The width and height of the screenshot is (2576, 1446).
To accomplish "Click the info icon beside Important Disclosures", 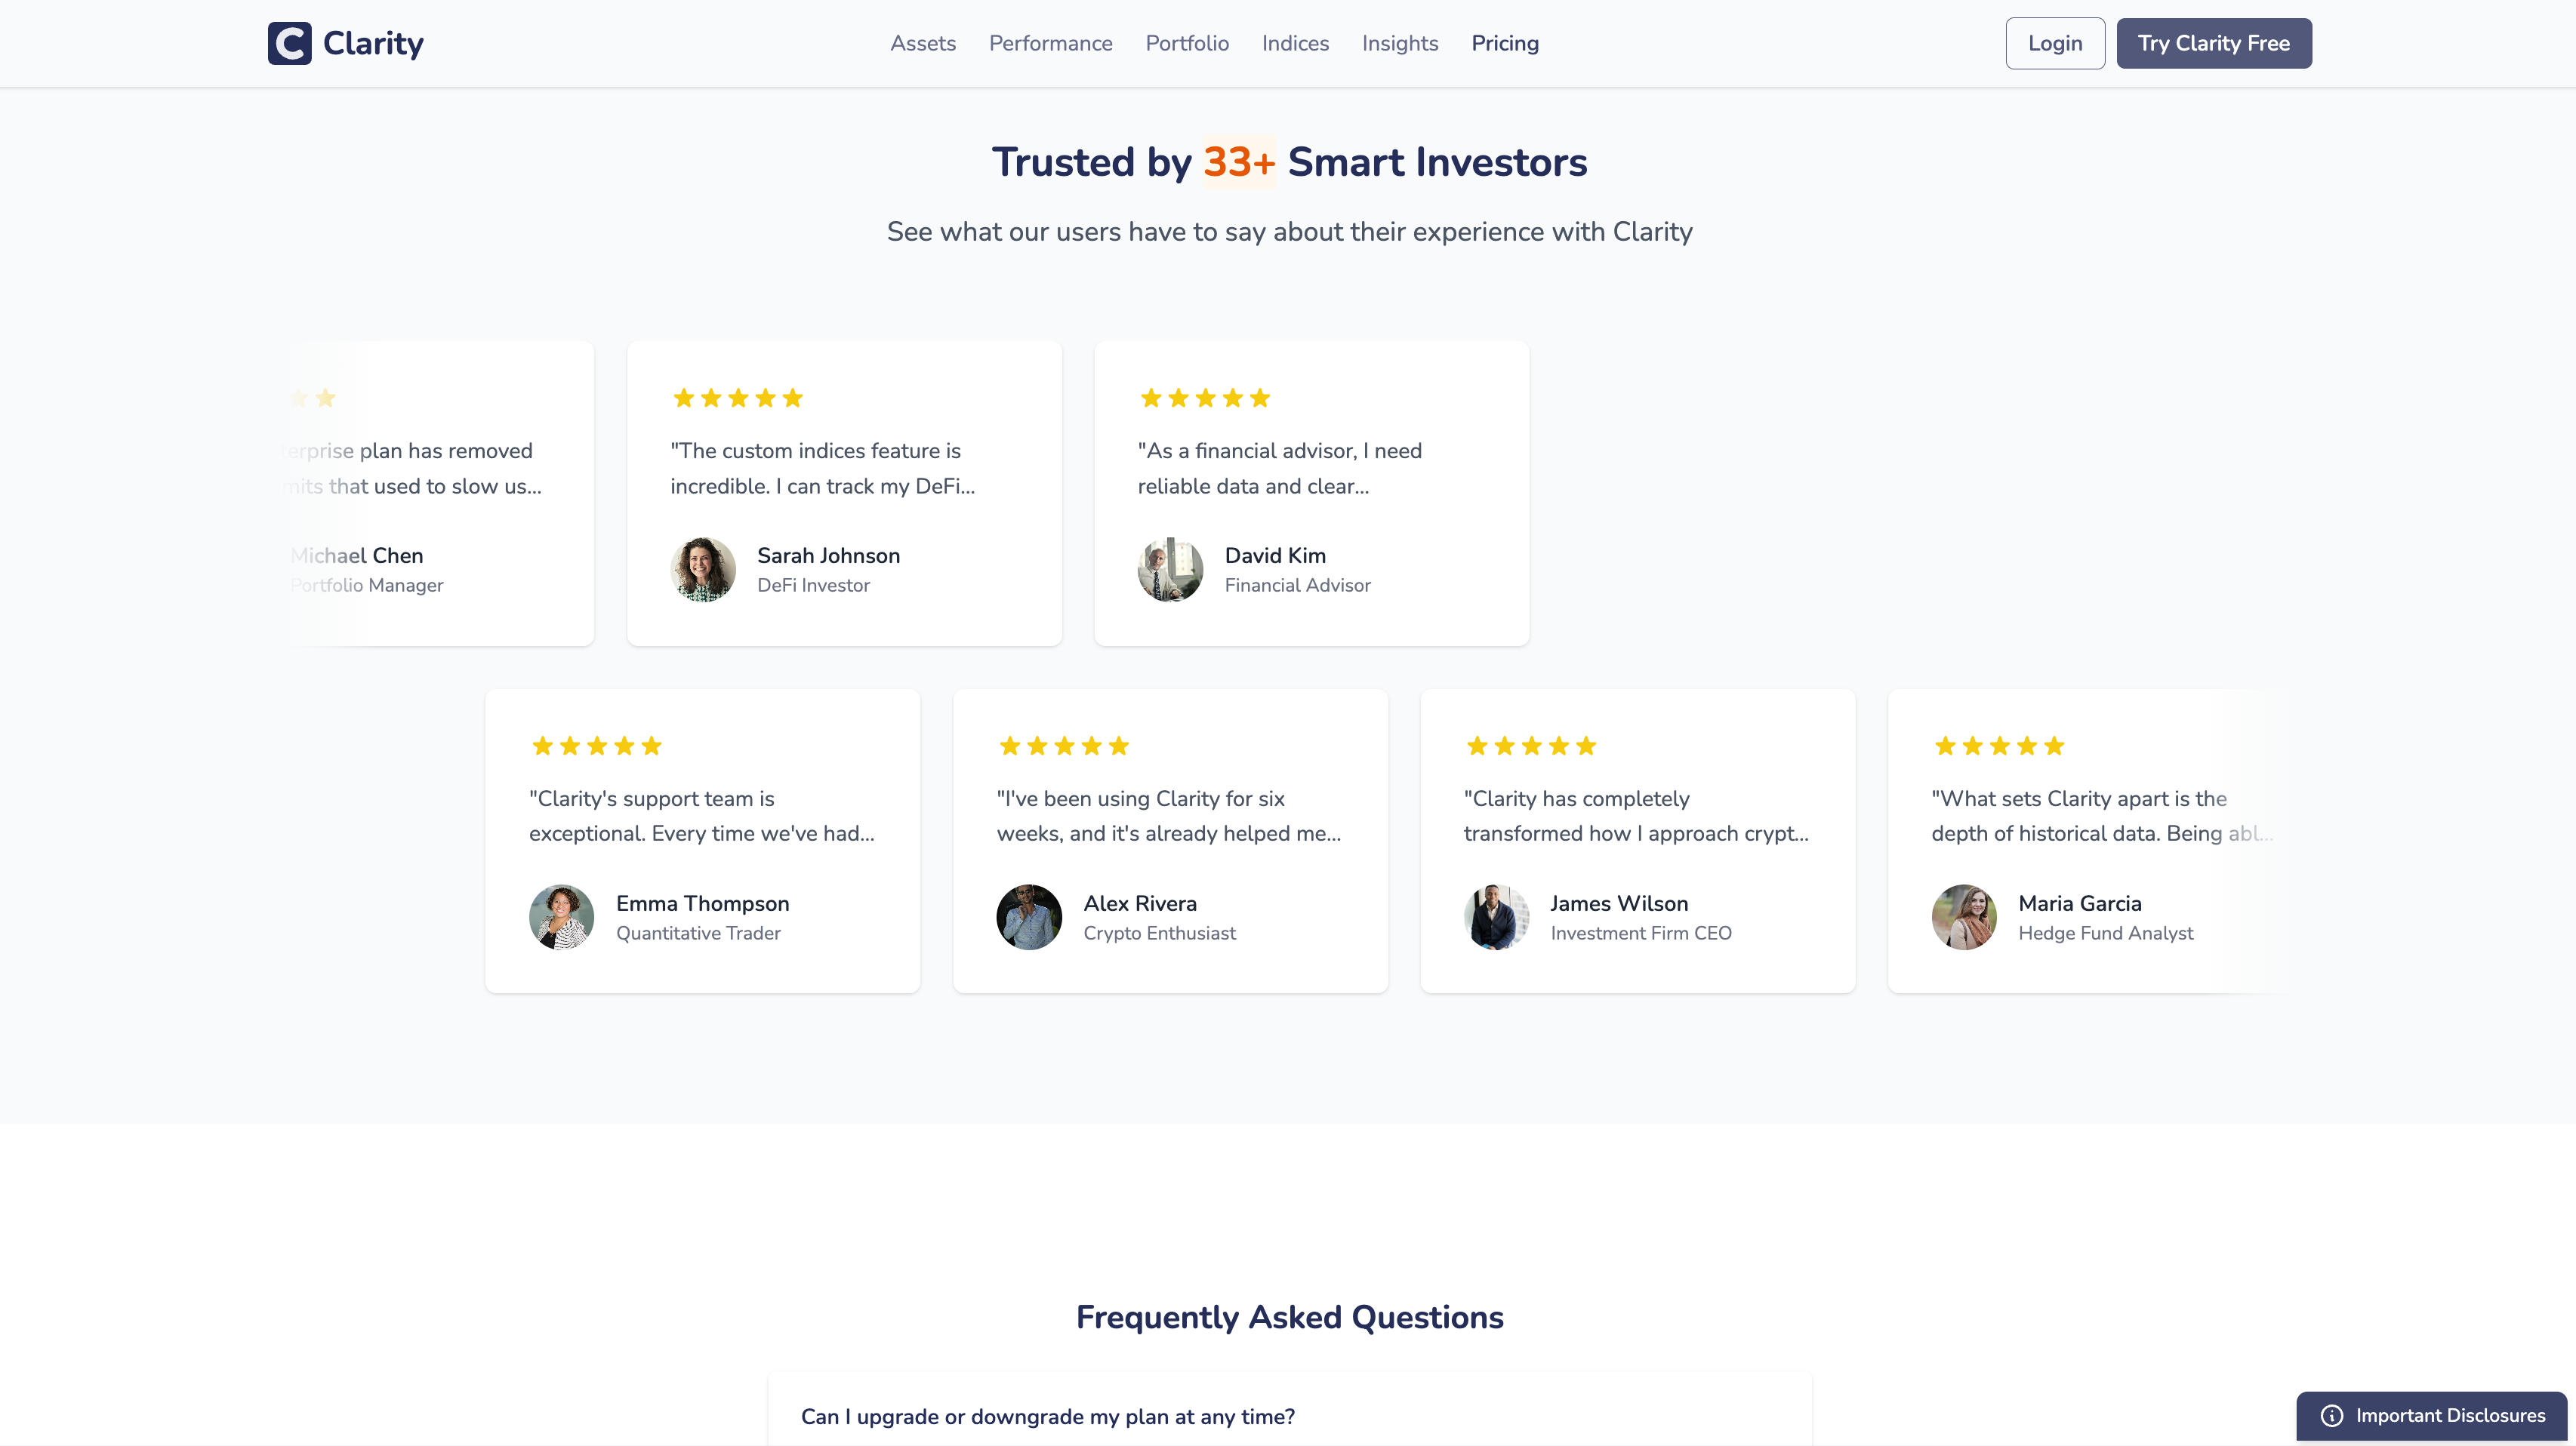I will click(2331, 1415).
